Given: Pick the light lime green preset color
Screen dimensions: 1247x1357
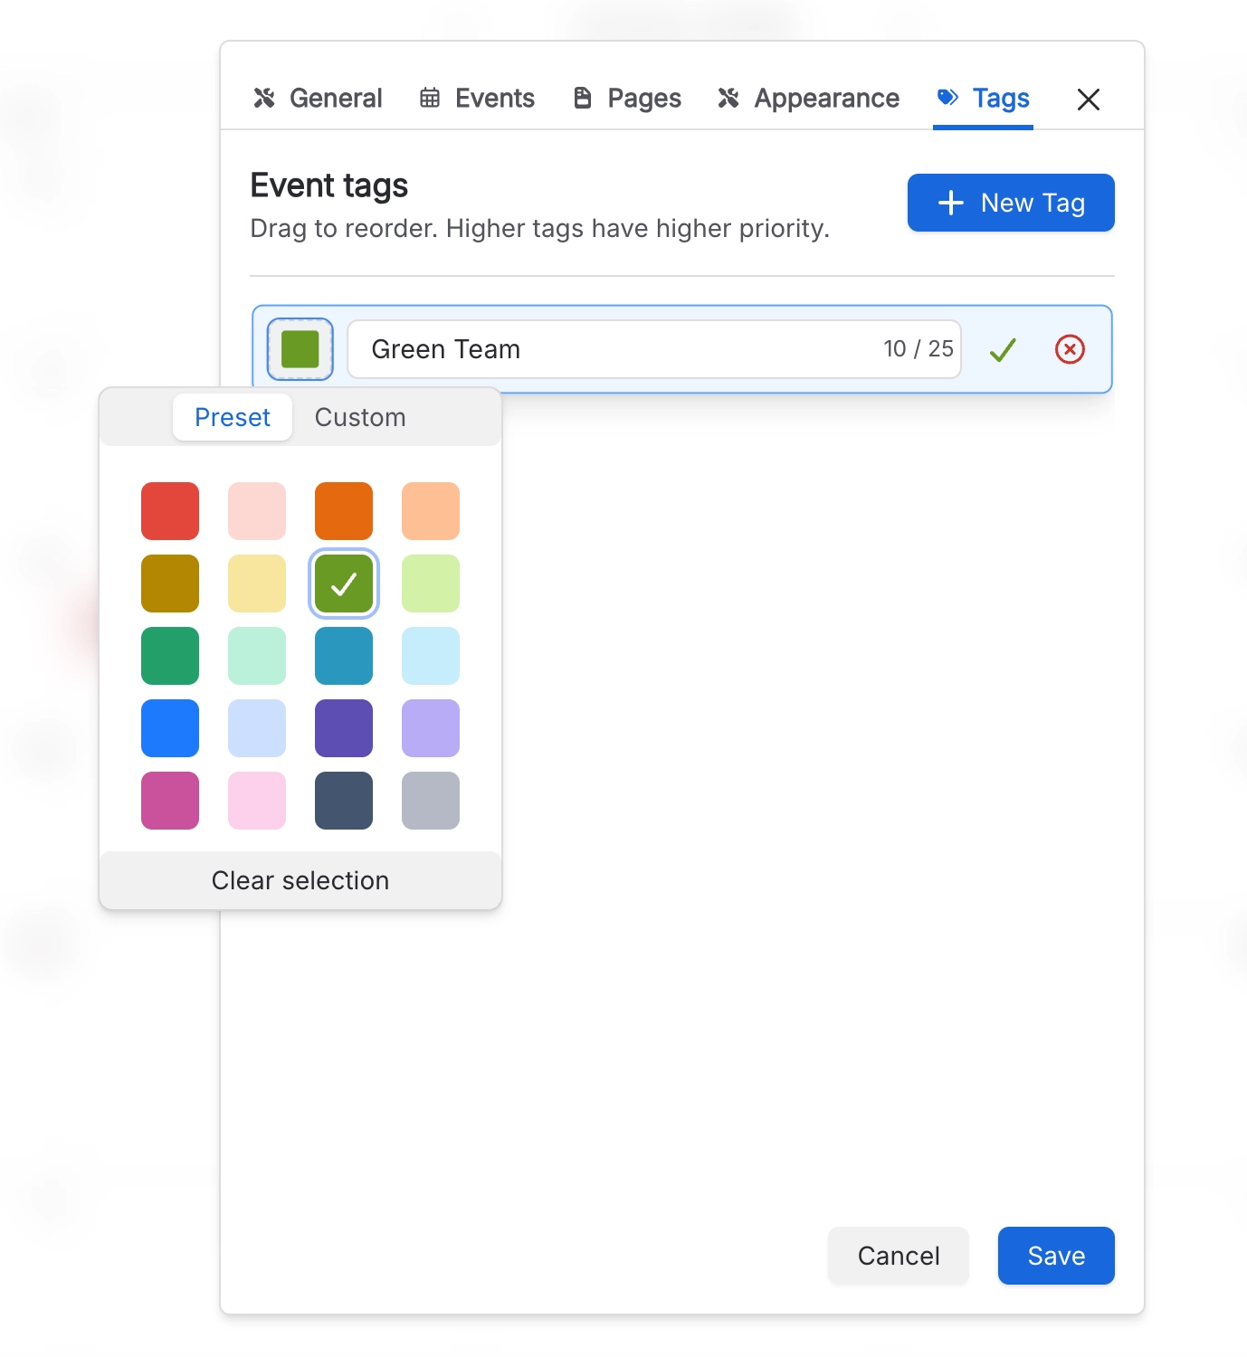Looking at the screenshot, I should click(431, 584).
